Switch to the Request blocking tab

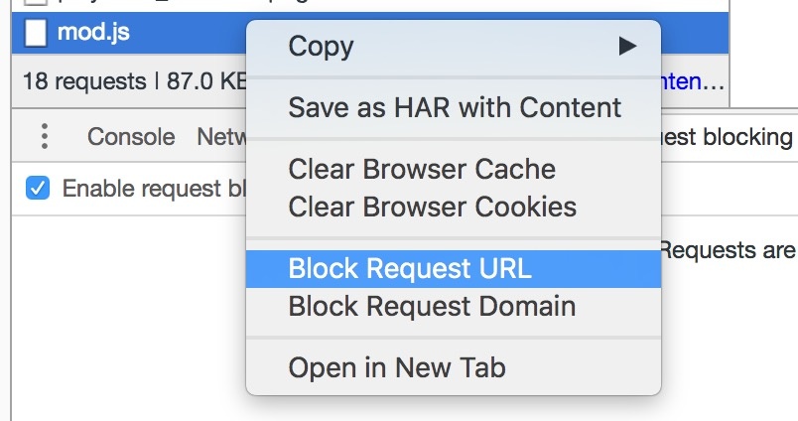click(x=730, y=137)
